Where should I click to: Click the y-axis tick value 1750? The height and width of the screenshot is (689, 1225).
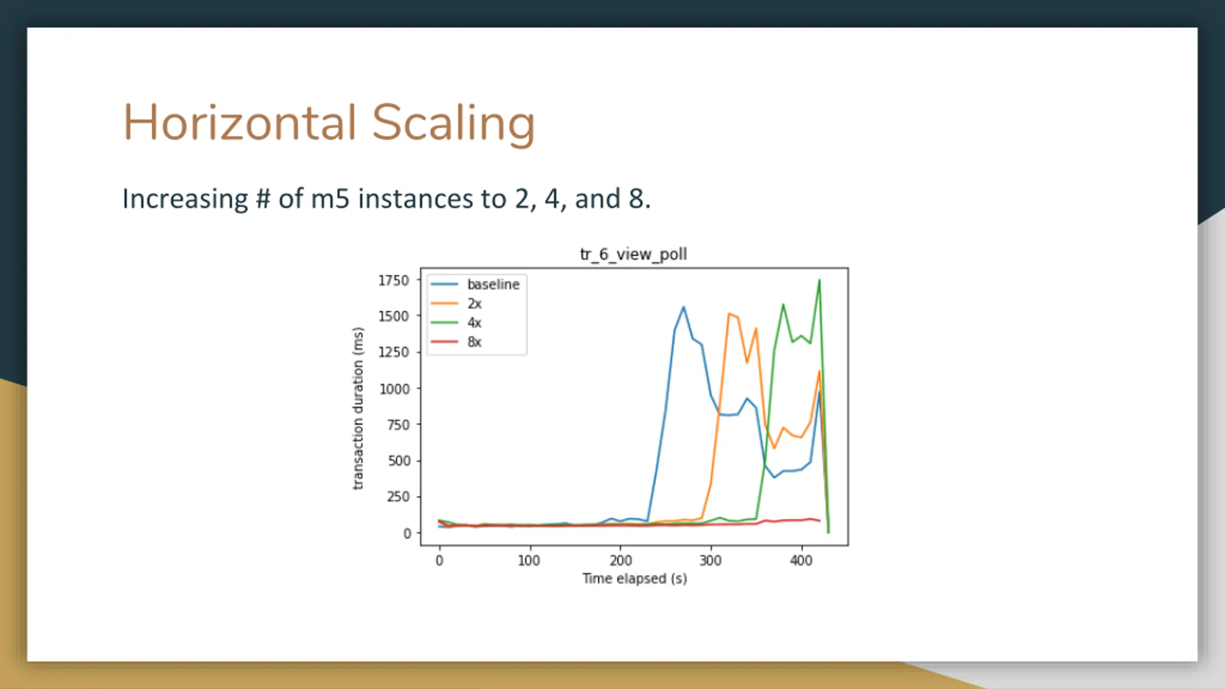tap(394, 280)
